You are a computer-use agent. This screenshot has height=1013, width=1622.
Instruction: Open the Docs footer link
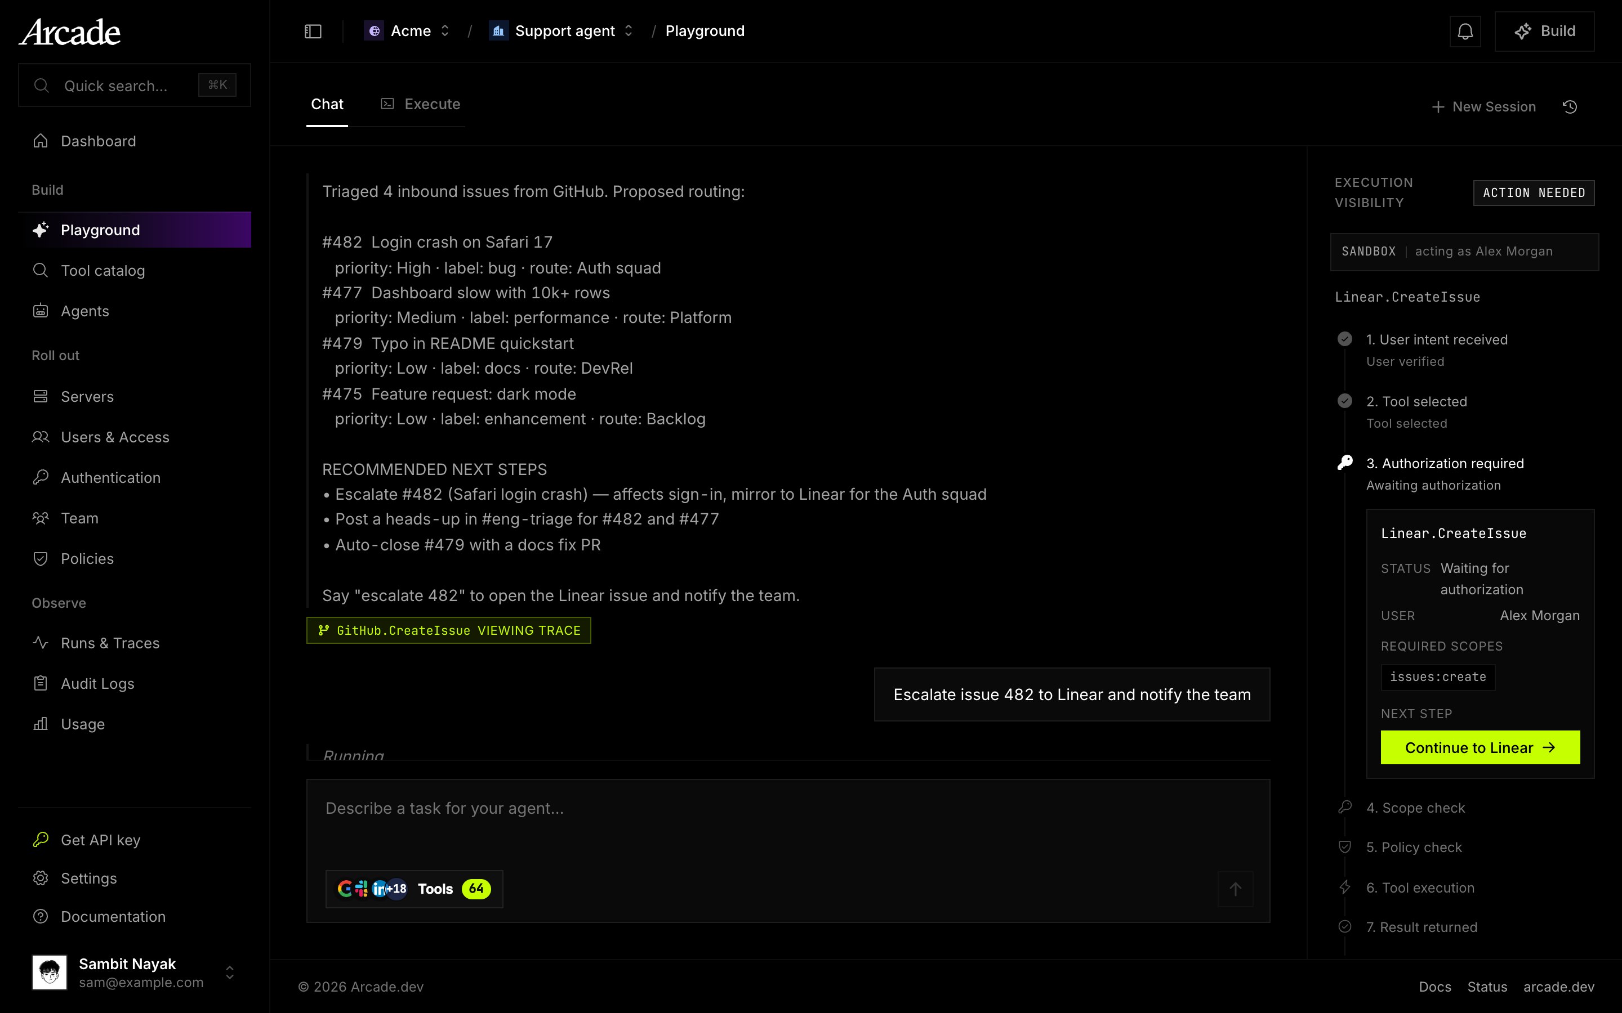(1434, 987)
